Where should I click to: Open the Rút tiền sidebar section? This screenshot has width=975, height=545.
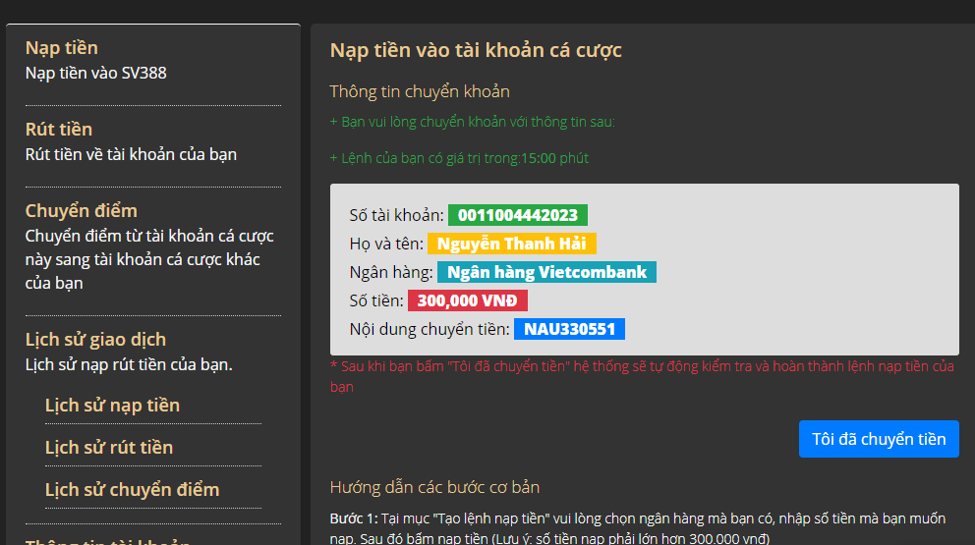click(x=59, y=130)
